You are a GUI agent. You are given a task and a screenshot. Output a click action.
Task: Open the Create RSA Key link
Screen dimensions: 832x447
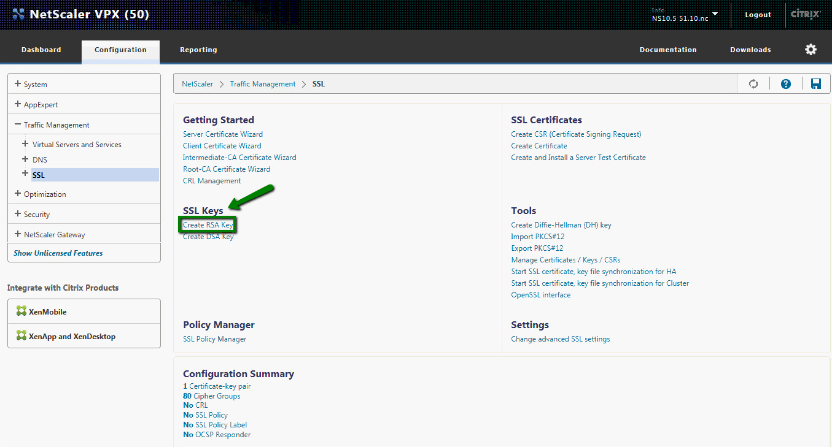click(x=207, y=224)
